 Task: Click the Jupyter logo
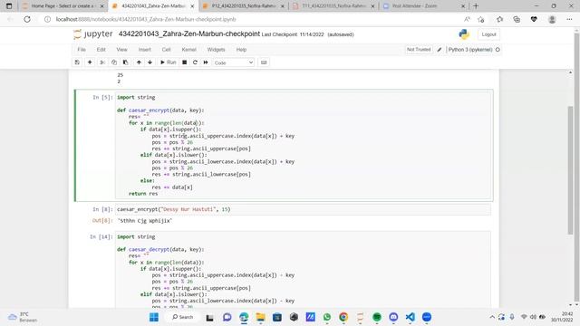click(x=92, y=34)
